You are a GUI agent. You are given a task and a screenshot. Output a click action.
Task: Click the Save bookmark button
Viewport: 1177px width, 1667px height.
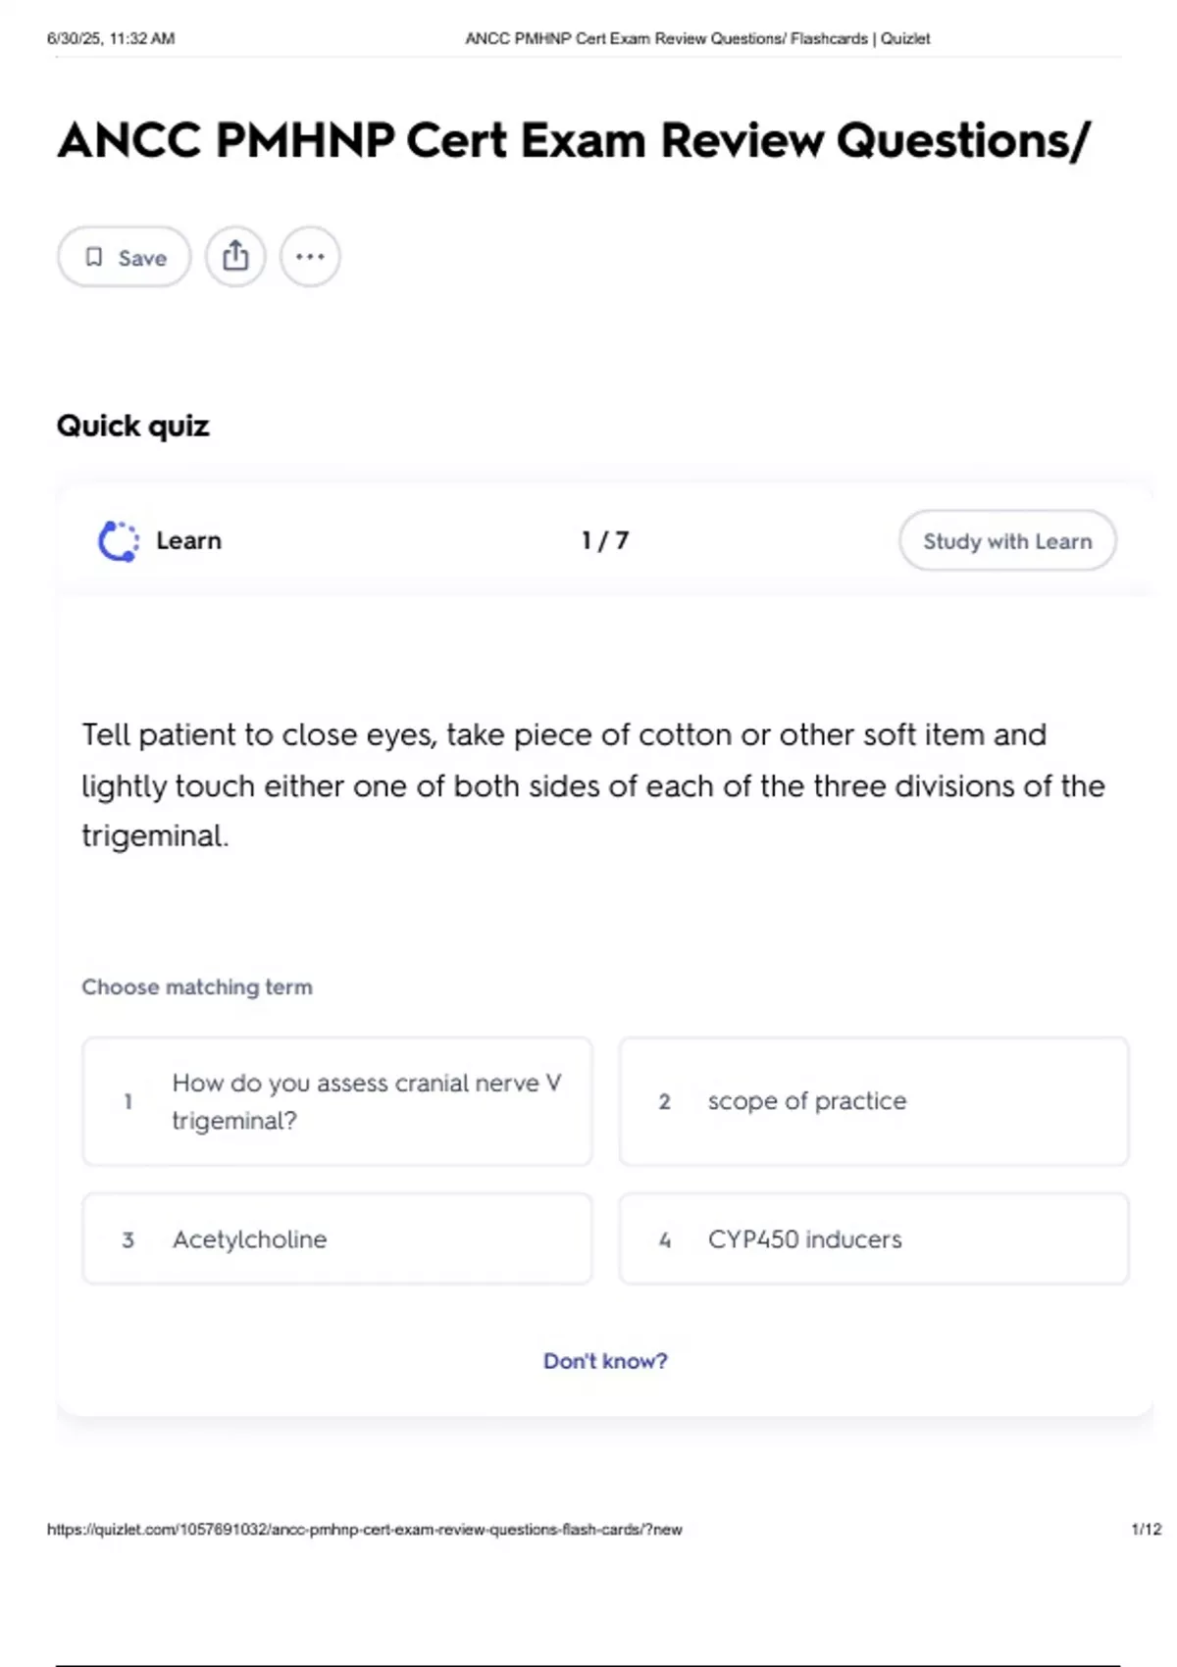pos(125,257)
